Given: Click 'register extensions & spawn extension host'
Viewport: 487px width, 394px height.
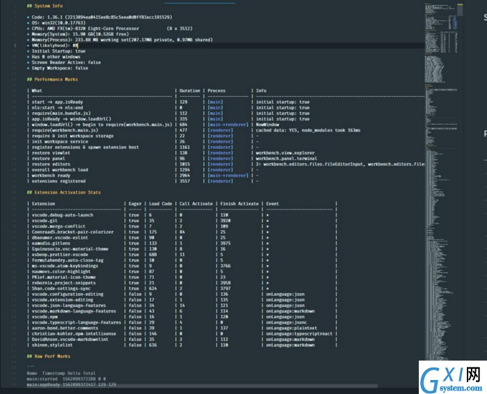Looking at the screenshot, I should coord(86,147).
